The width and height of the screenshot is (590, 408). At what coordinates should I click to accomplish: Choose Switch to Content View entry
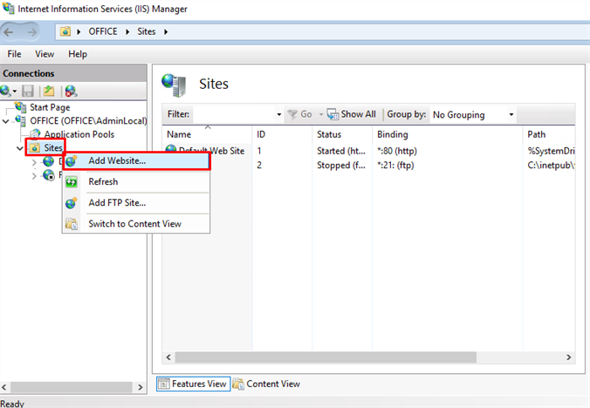[x=136, y=224]
